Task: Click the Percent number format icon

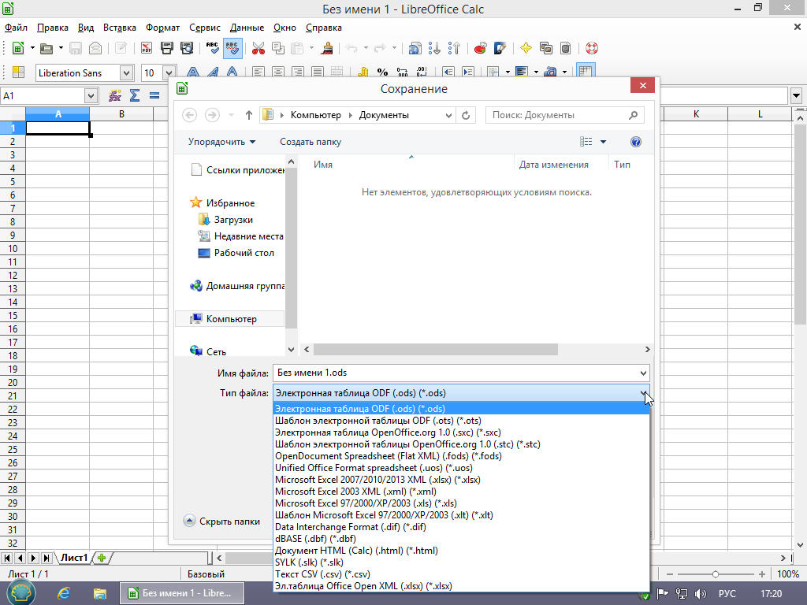Action: [x=382, y=72]
